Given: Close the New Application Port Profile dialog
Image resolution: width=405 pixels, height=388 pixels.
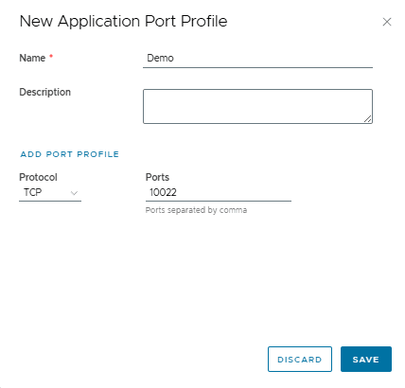Looking at the screenshot, I should (387, 22).
